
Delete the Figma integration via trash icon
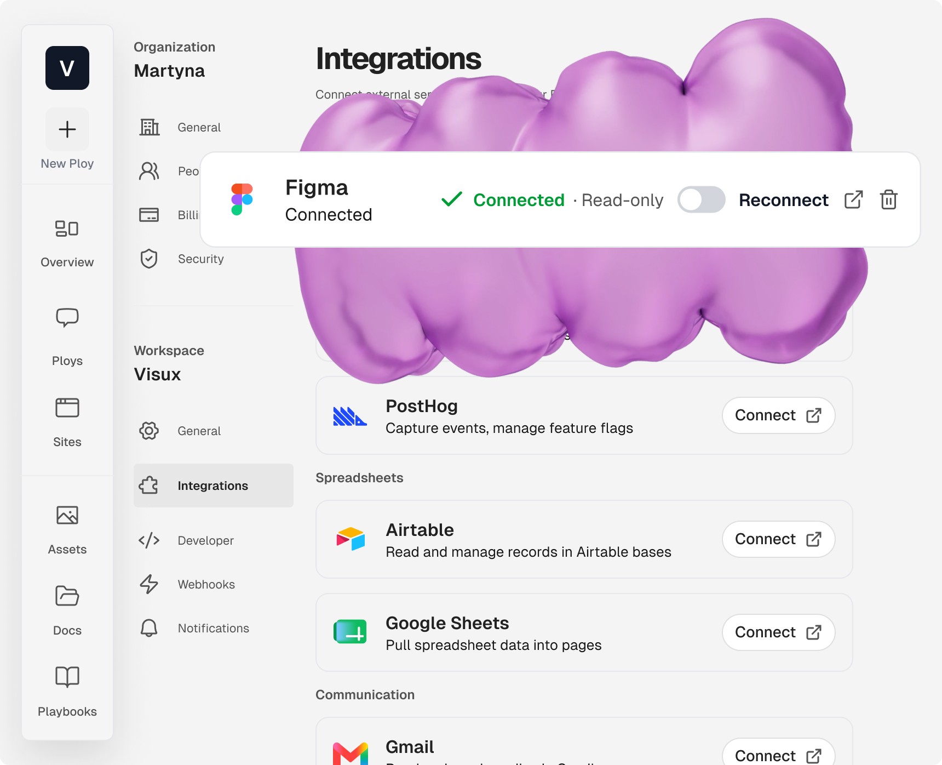[888, 200]
